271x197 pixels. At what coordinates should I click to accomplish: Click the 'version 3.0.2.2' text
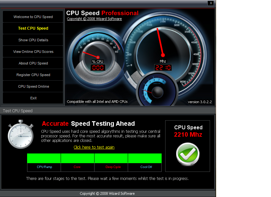click(200, 102)
